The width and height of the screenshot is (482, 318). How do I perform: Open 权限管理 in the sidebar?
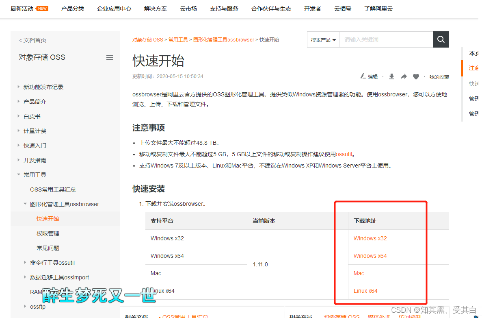[x=48, y=233]
